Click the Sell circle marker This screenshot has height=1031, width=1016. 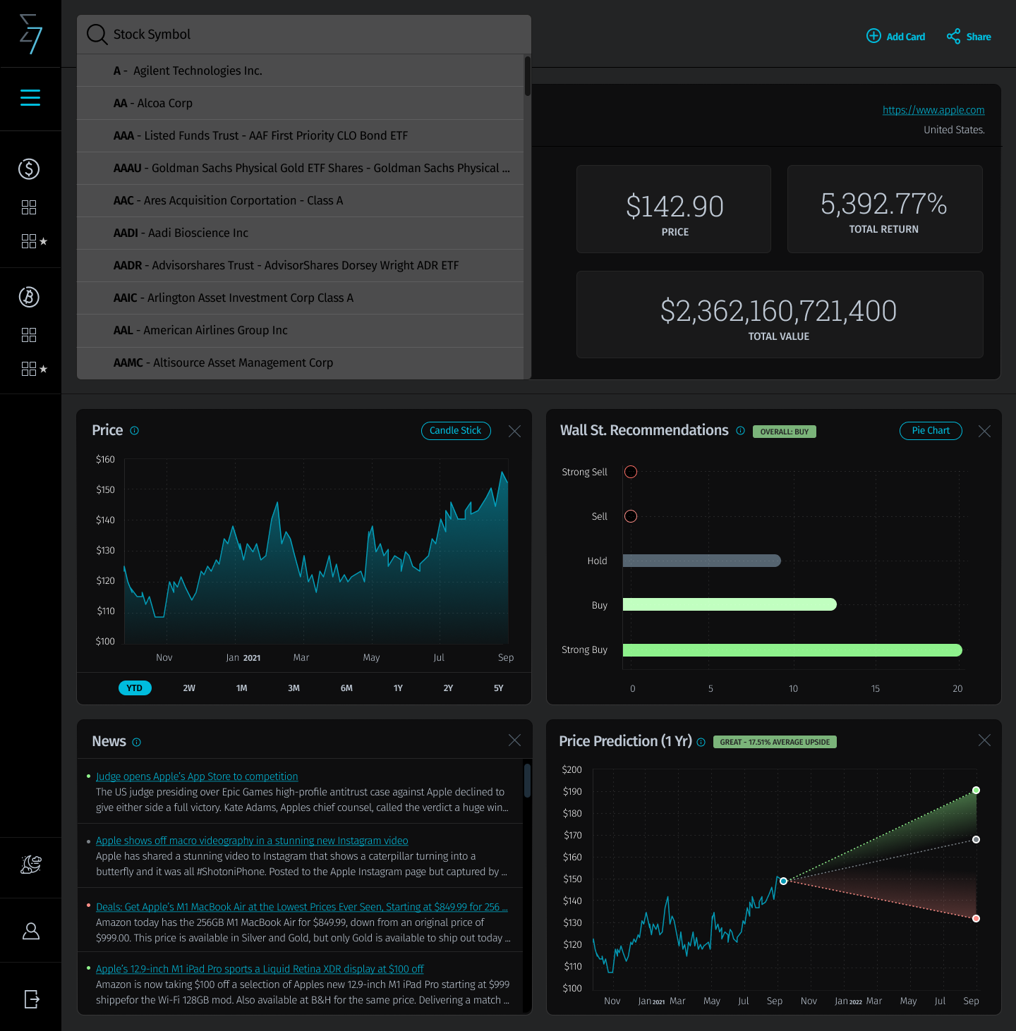(x=631, y=516)
